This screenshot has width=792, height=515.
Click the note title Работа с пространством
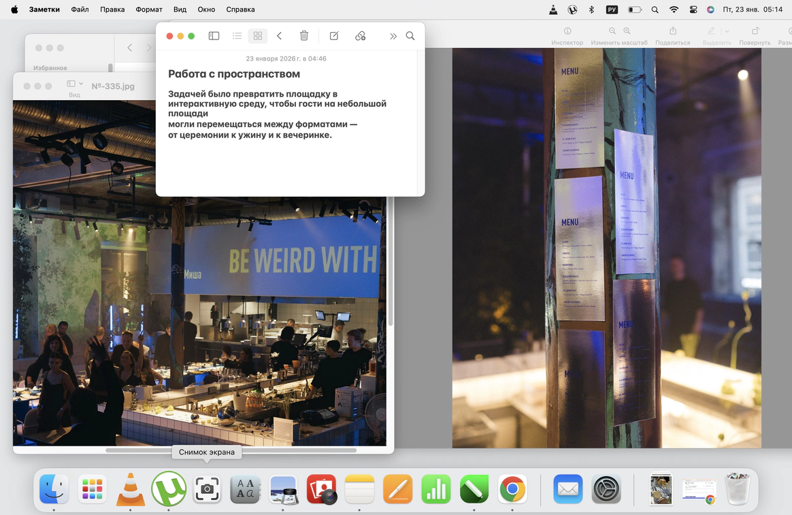click(x=234, y=74)
